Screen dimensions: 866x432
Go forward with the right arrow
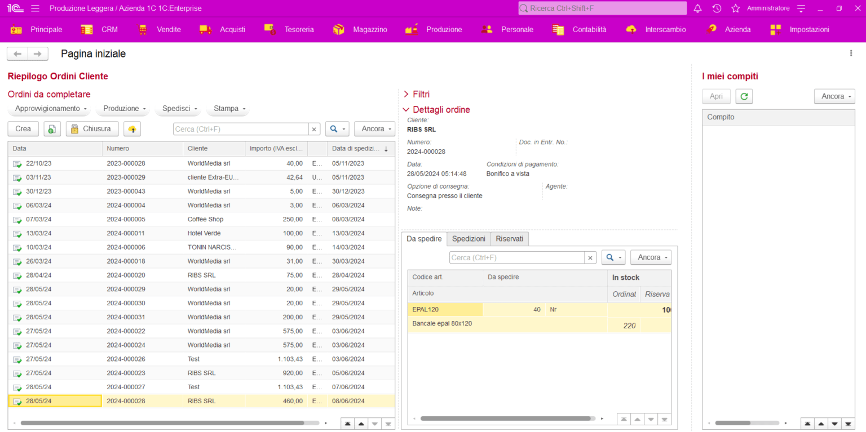pos(38,54)
